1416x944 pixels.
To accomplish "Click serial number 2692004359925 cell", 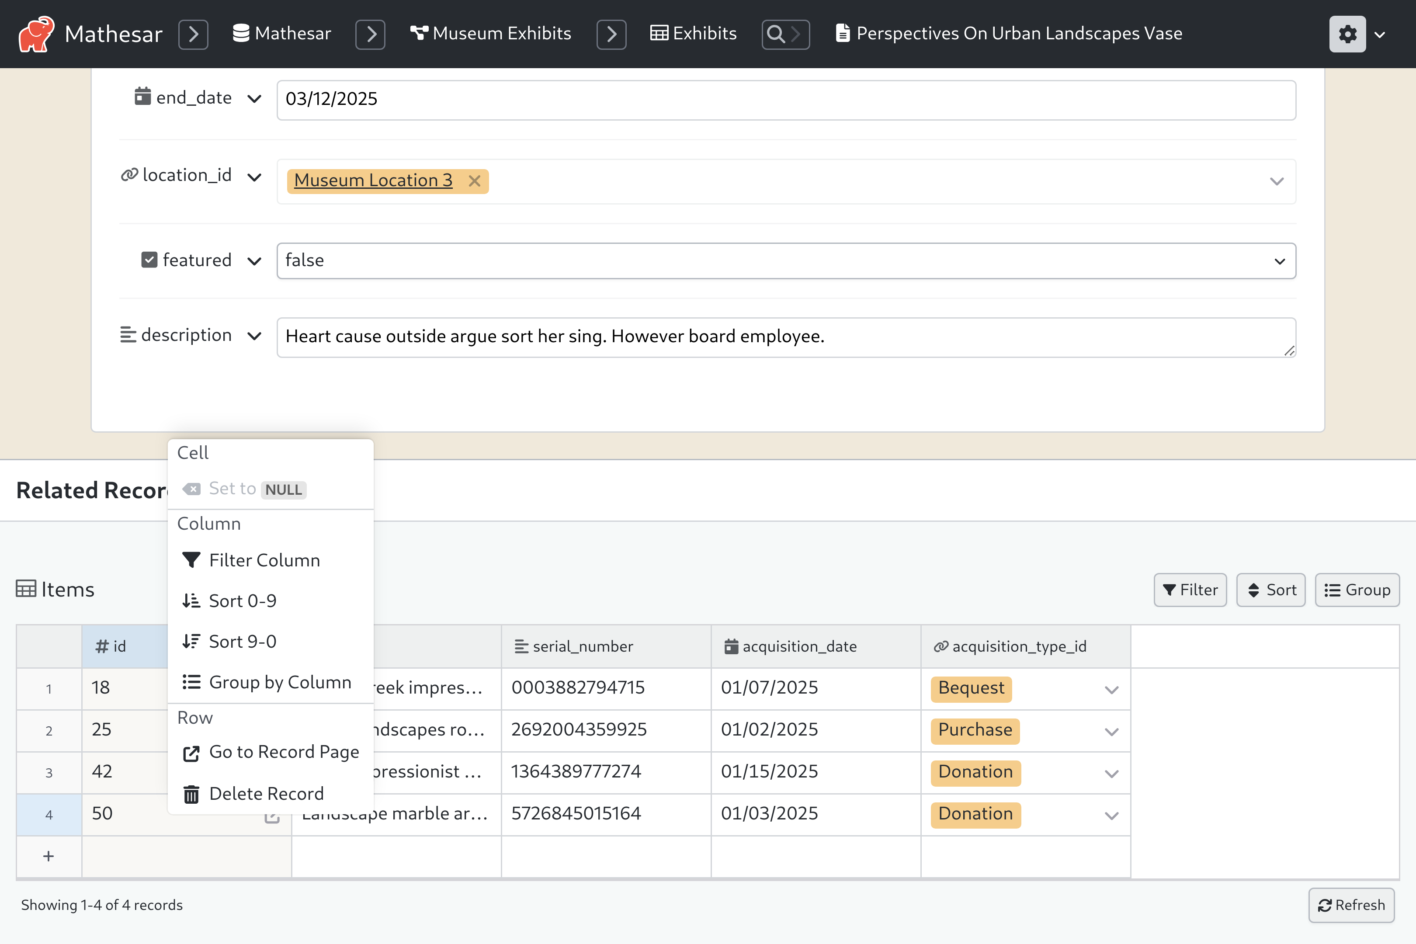I will 606,731.
